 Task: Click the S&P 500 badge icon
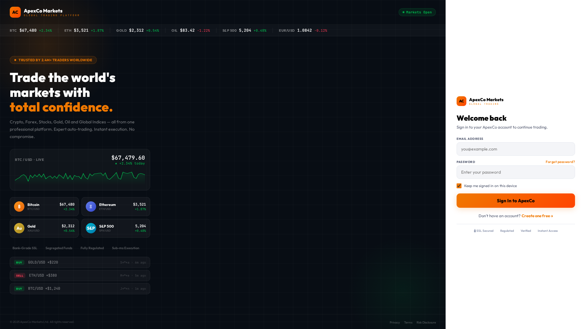click(91, 228)
